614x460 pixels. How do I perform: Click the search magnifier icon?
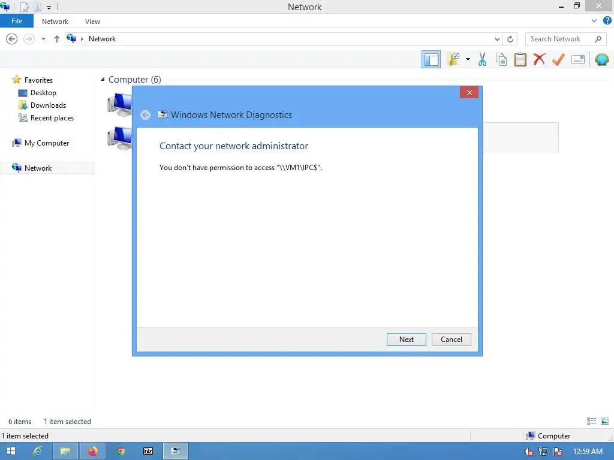coord(598,39)
